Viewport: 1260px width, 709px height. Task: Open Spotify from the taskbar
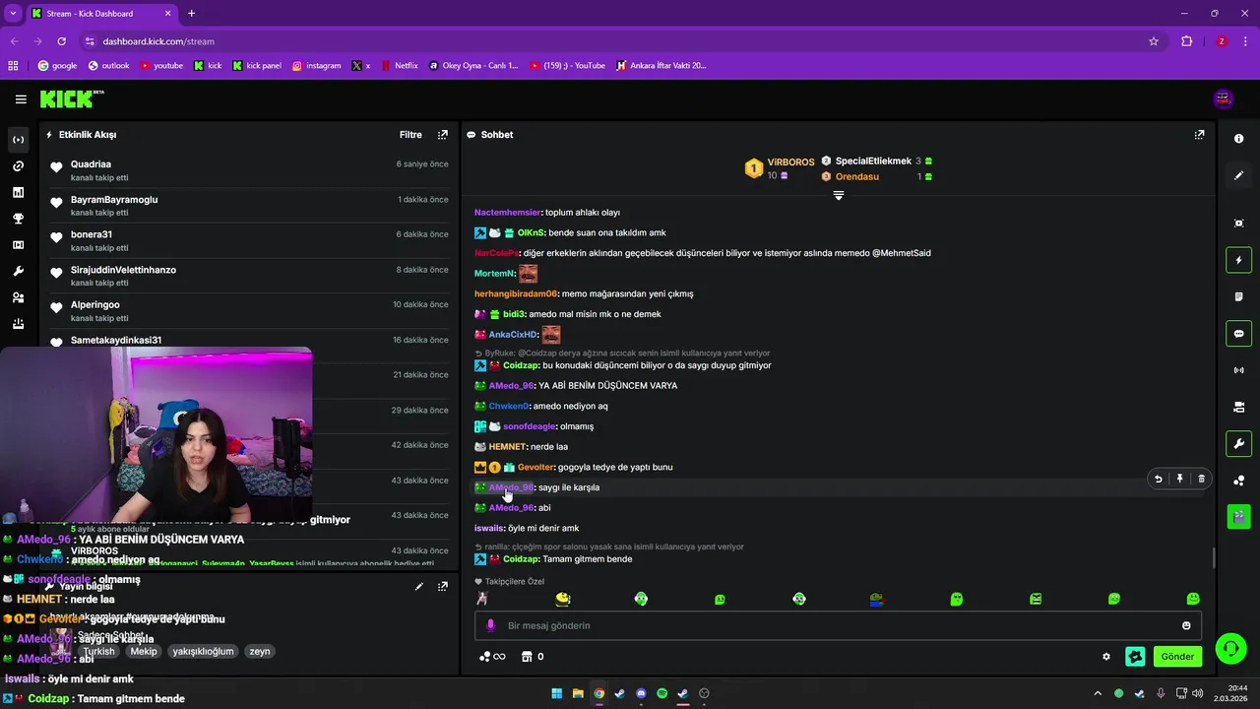pyautogui.click(x=661, y=693)
